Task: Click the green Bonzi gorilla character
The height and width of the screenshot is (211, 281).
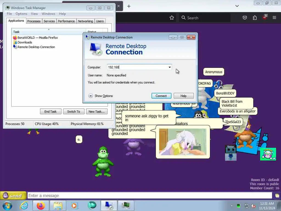Action: 103,162
